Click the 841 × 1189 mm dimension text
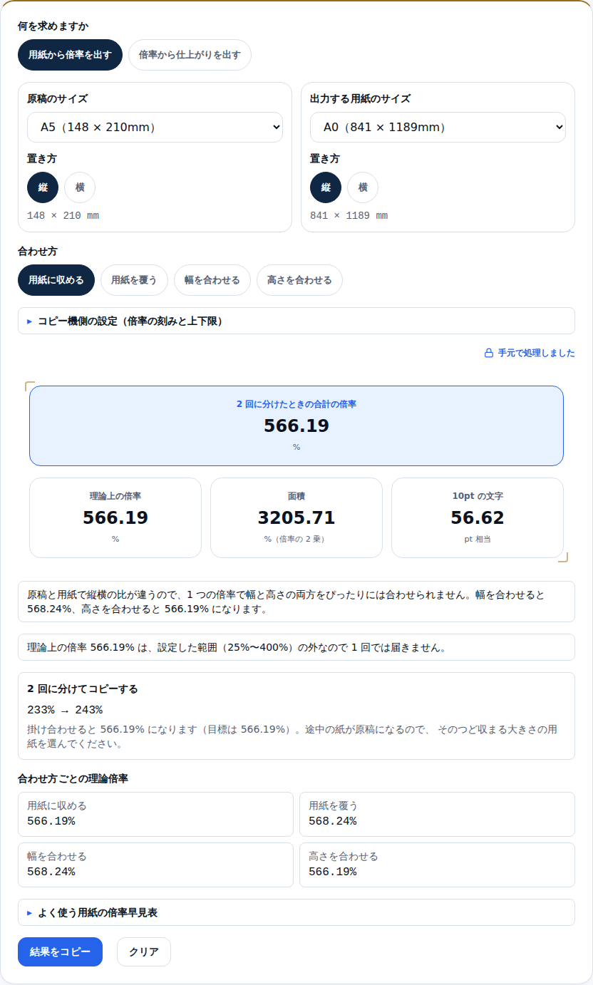Screen dimensions: 593x985 pos(349,215)
